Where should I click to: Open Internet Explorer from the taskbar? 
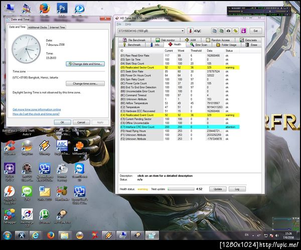36,235
